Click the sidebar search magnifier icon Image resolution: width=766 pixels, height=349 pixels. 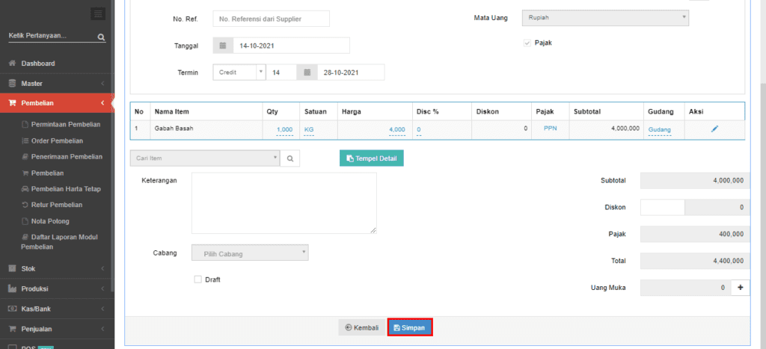[x=101, y=37]
